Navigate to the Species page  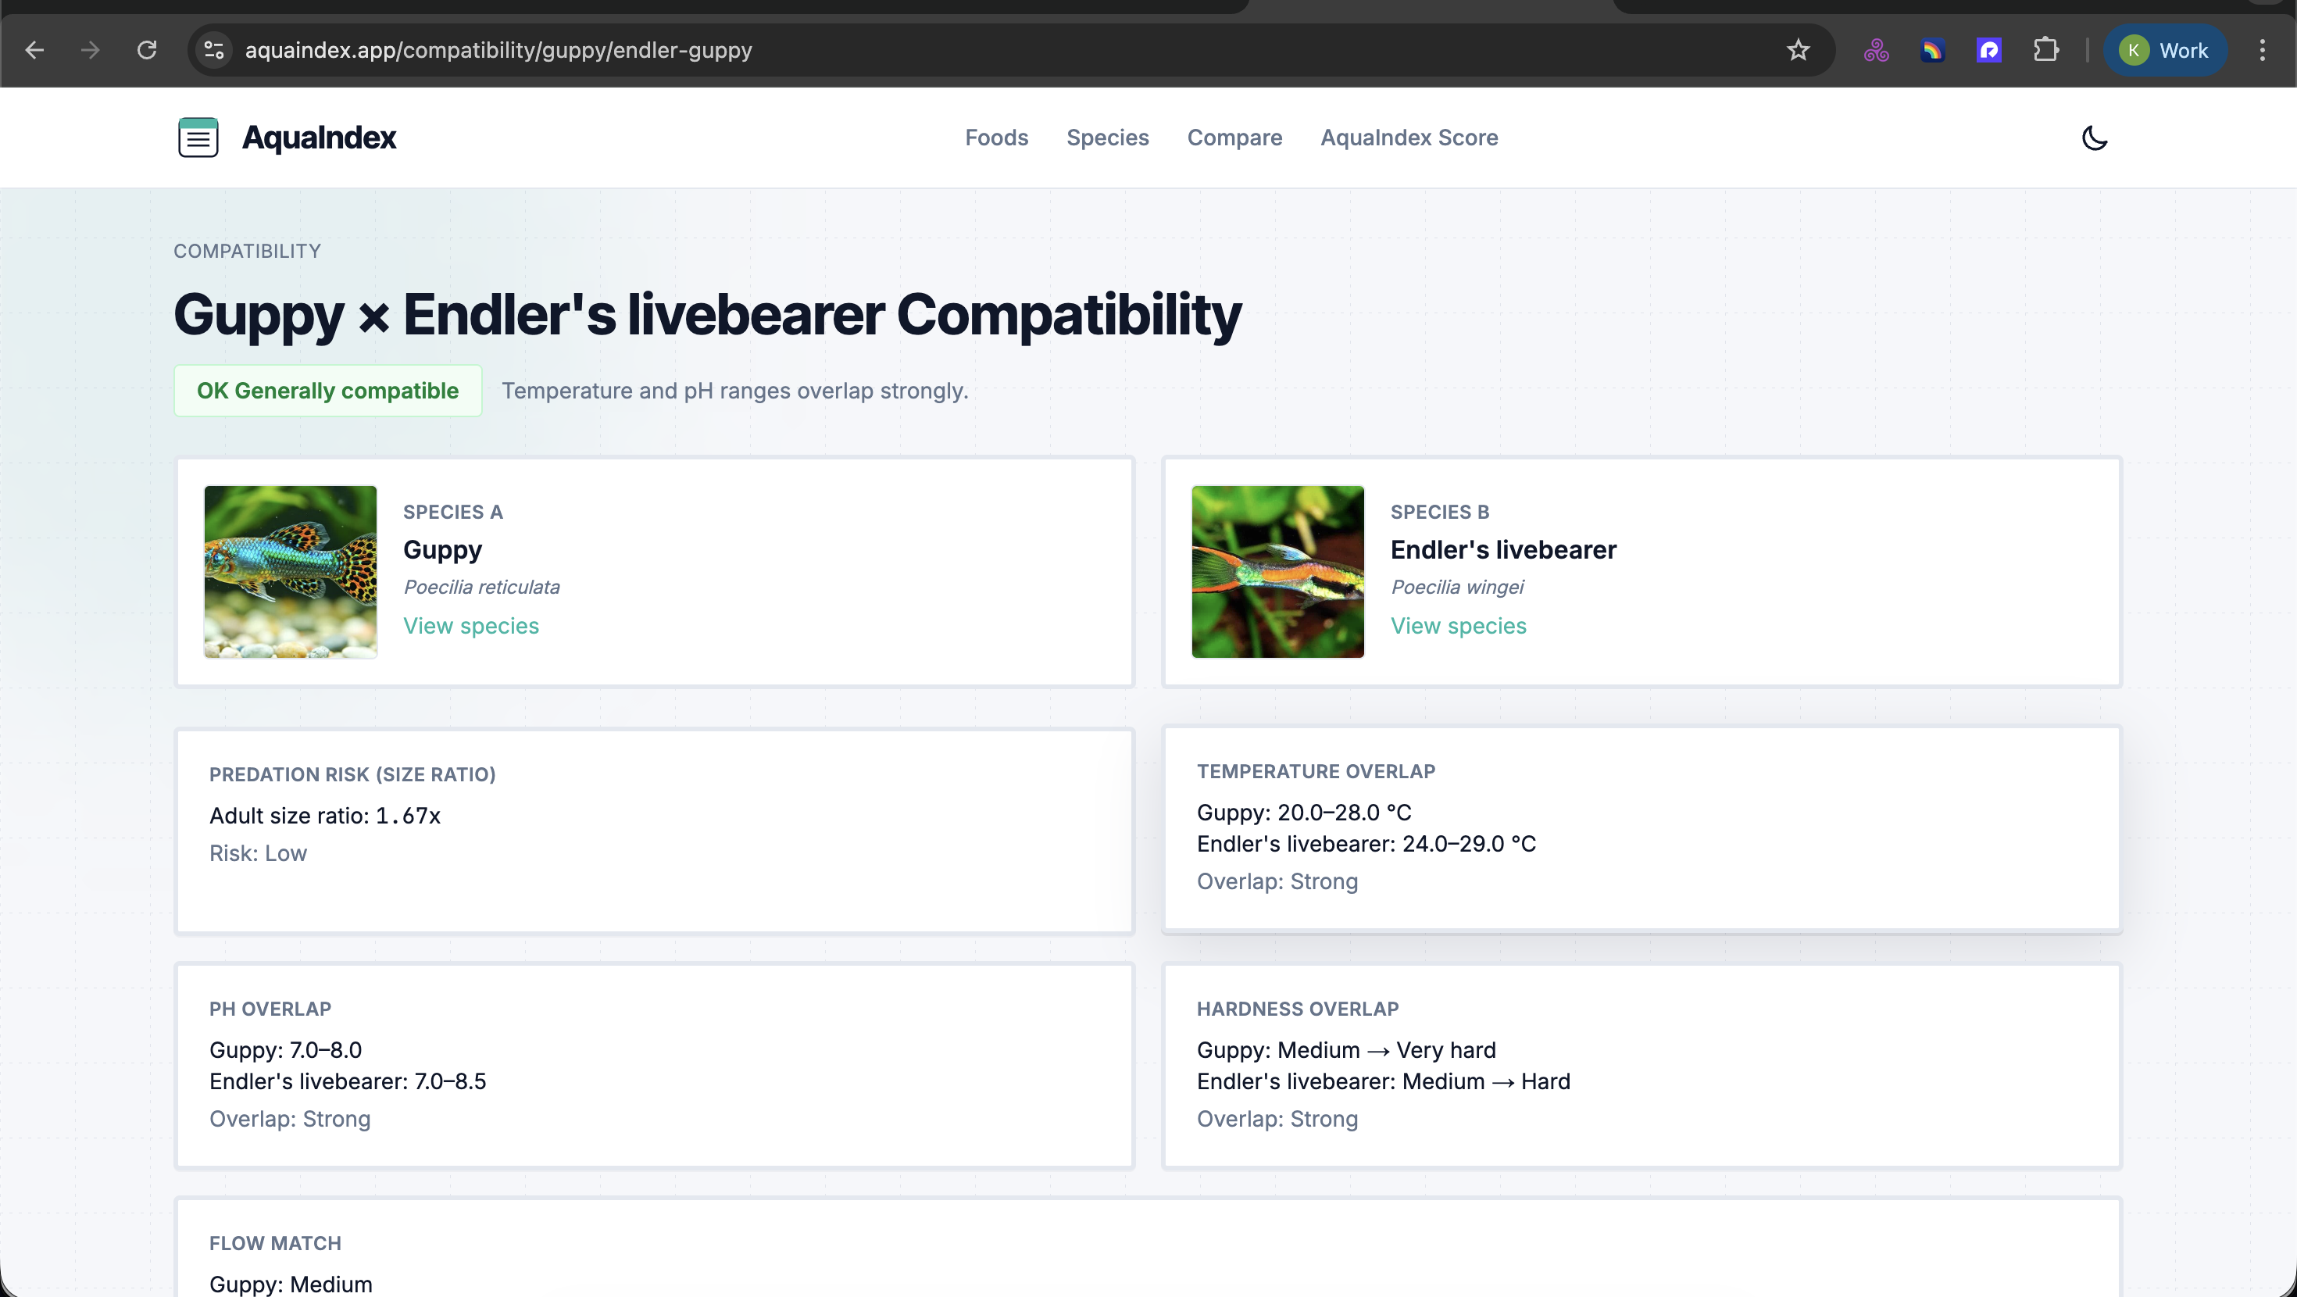pyautogui.click(x=1108, y=138)
